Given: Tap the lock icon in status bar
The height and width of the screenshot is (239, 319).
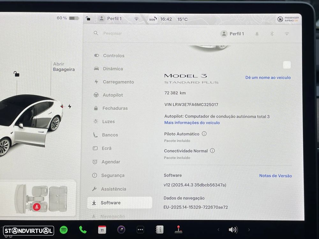Looking at the screenshot, I should 88,18.
